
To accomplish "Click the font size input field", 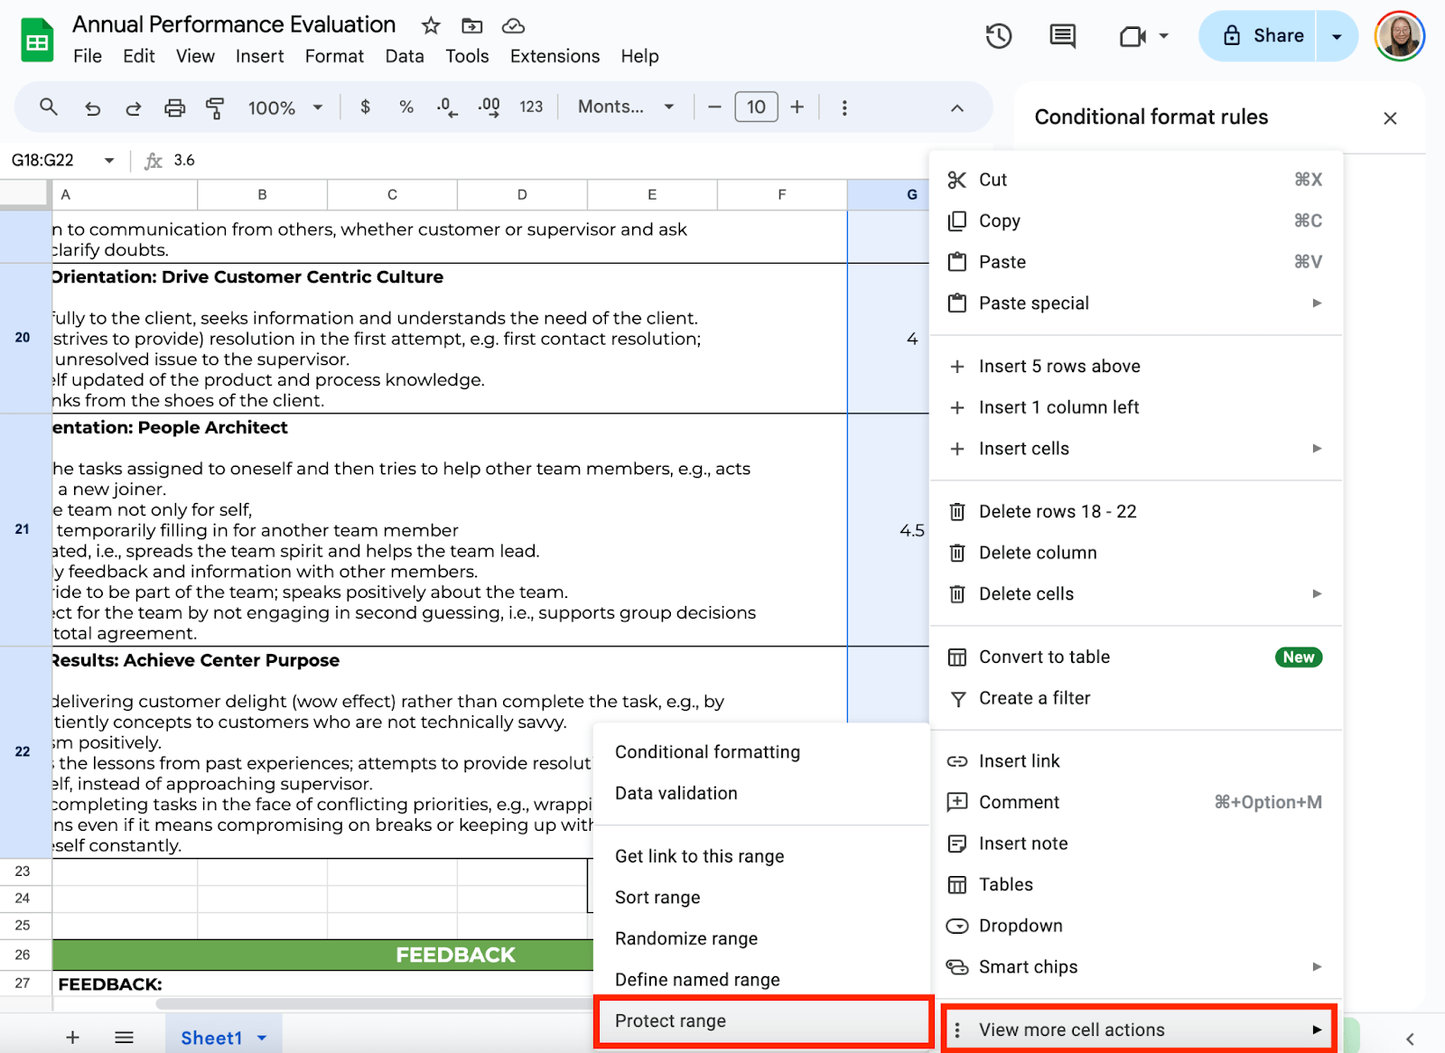I will pos(756,107).
